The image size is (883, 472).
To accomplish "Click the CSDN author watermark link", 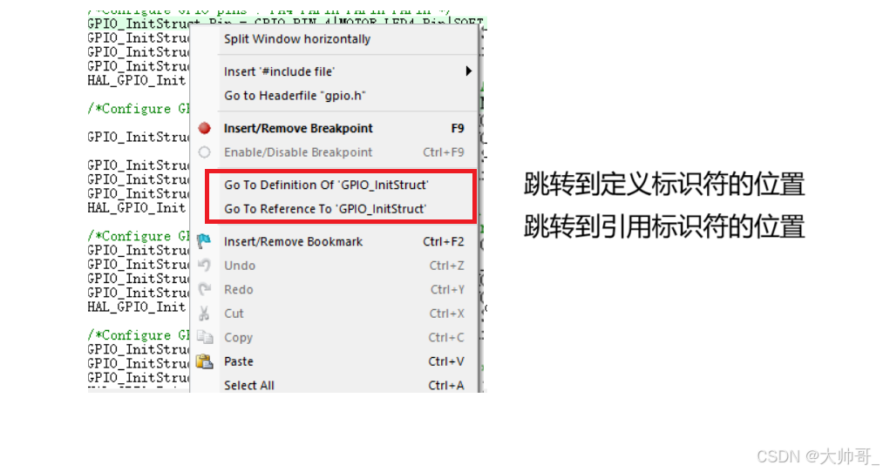I will coord(815,456).
